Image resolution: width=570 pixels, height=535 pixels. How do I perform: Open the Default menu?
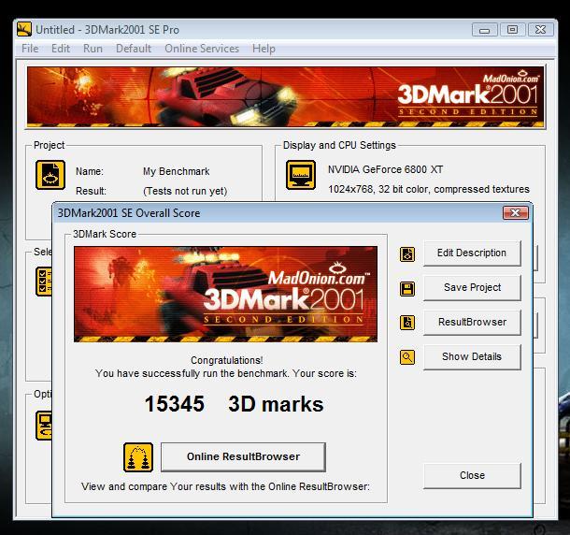(x=134, y=49)
